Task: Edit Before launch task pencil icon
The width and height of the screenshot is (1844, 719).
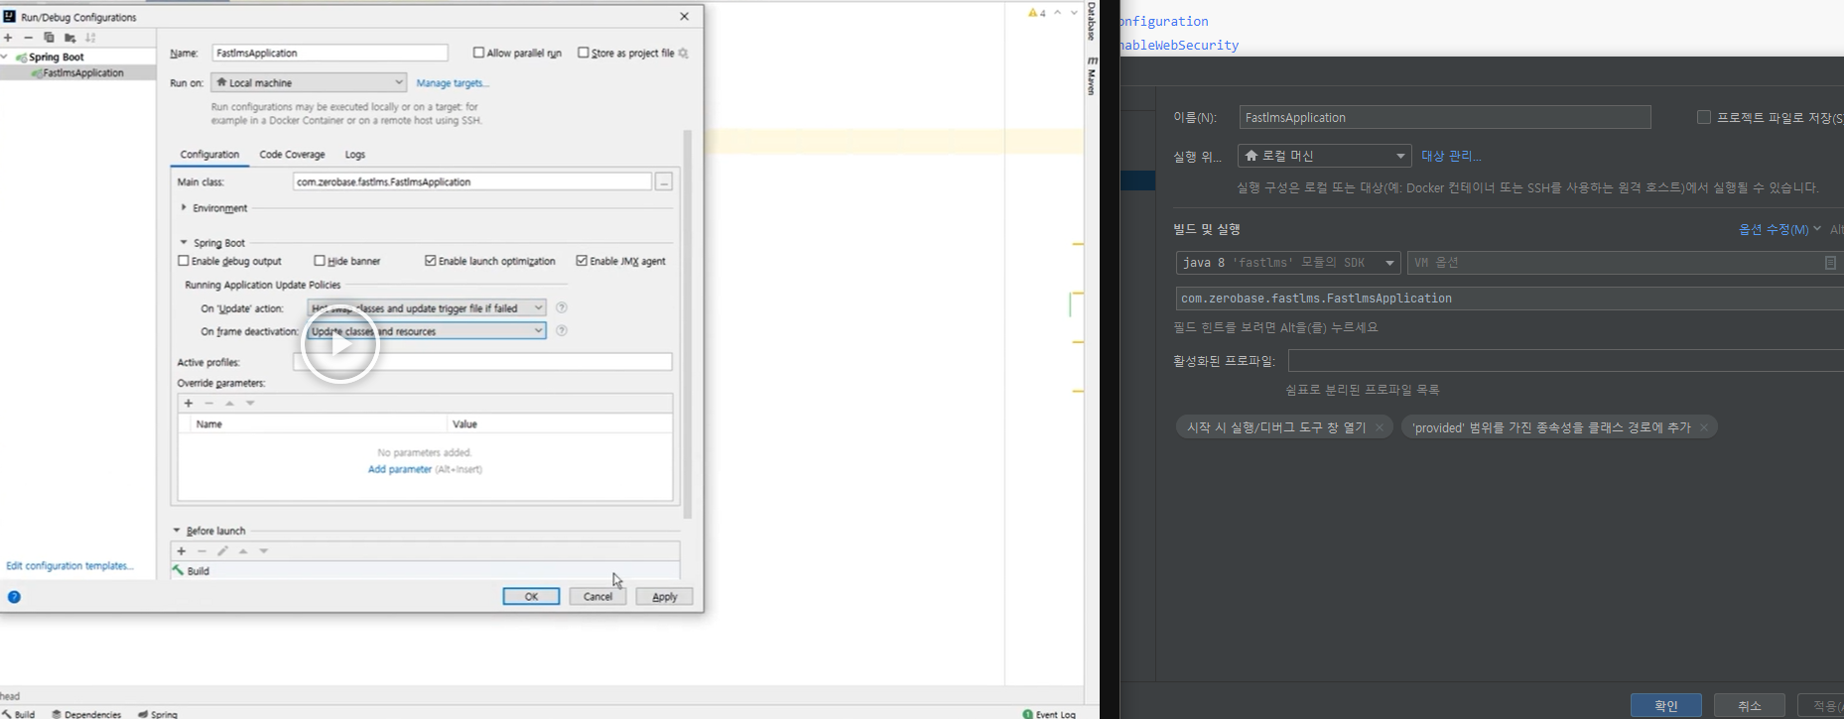Action: click(222, 551)
